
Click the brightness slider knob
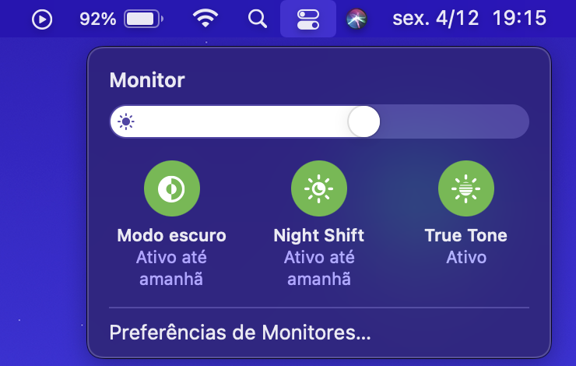pos(364,121)
